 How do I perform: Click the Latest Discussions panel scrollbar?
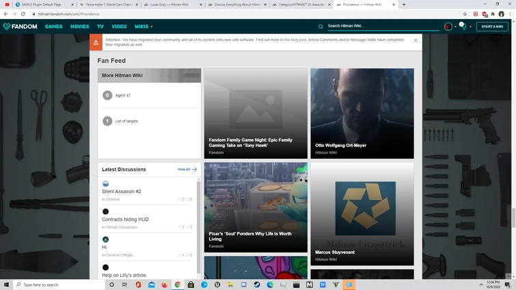point(198,227)
